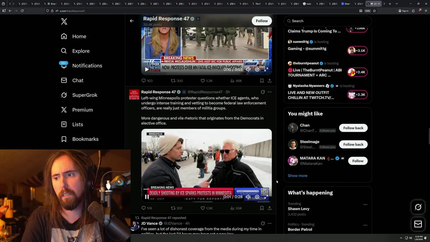Open settings of the Fox News video
Screen dimensions: 430x242
click(257, 69)
